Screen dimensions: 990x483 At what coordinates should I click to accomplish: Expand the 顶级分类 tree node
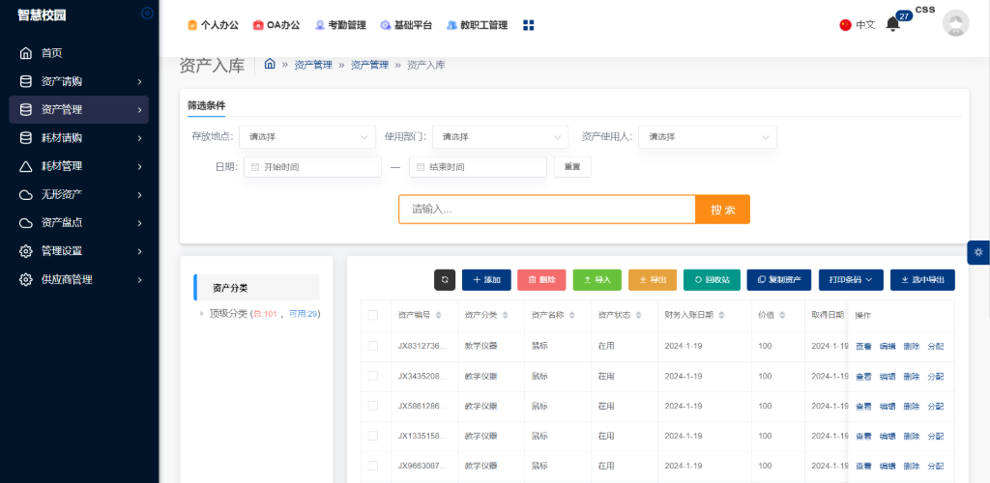201,313
